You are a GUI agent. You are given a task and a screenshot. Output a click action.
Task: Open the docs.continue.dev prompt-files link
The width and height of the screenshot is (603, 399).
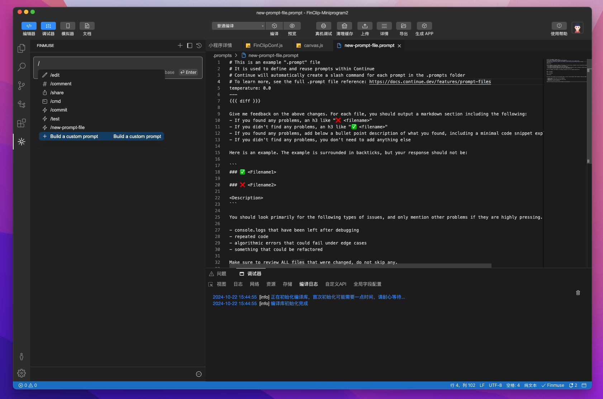pos(430,82)
